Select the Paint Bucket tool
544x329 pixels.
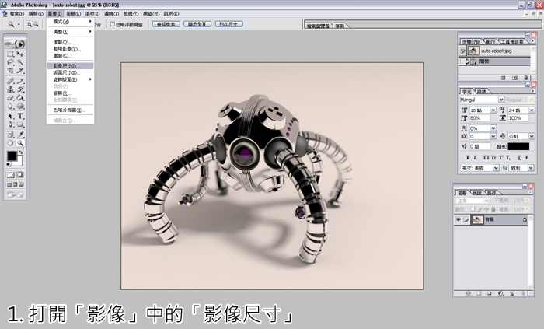[20, 97]
